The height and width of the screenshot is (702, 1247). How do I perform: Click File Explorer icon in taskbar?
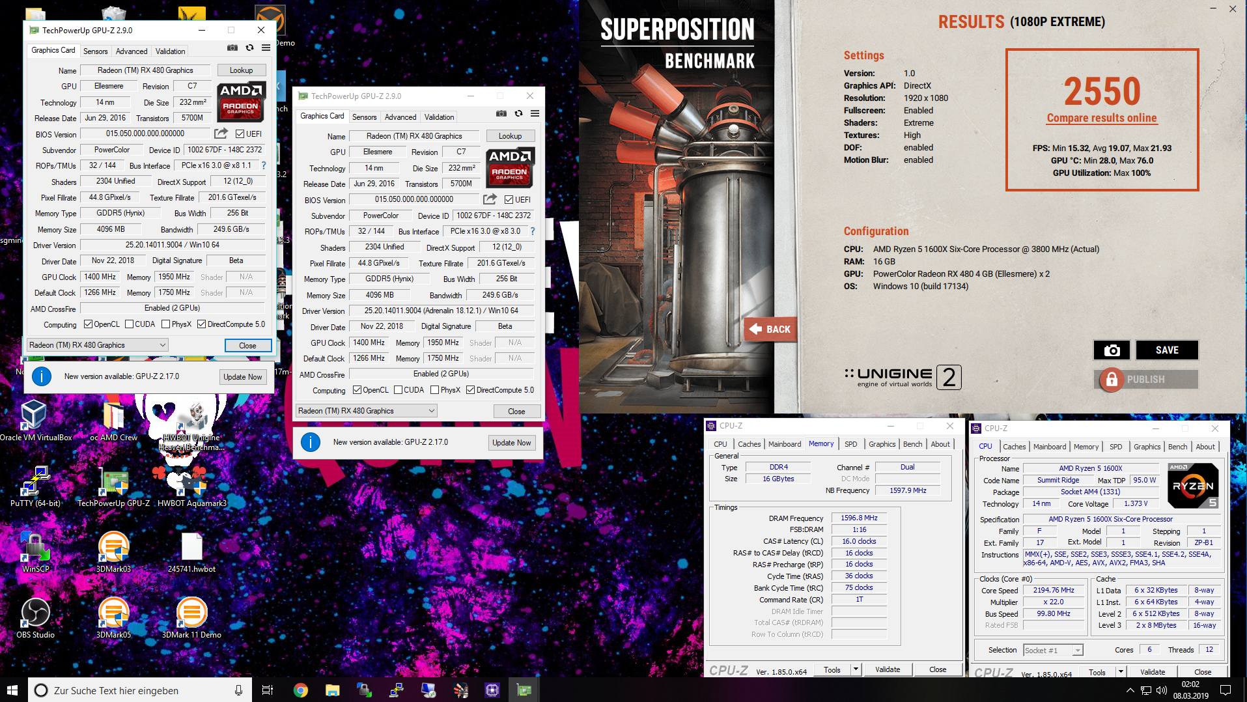333,690
